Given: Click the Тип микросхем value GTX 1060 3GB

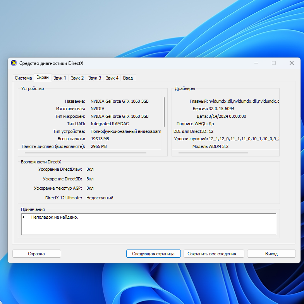Looking at the screenshot, I should (x=120, y=116).
